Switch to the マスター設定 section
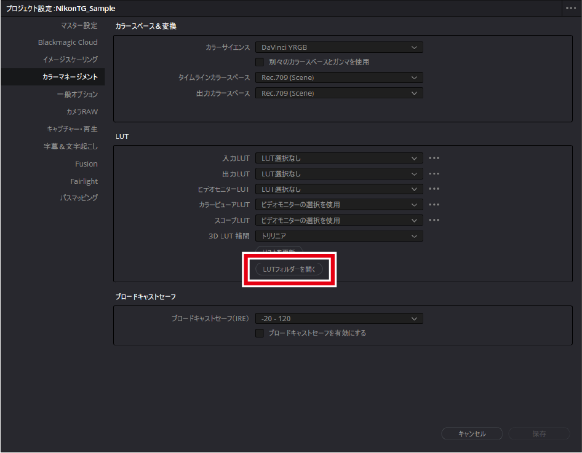Image resolution: width=582 pixels, height=453 pixels. click(x=79, y=26)
